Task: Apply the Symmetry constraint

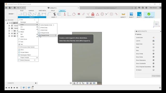Action: pyautogui.click(x=112, y=14)
